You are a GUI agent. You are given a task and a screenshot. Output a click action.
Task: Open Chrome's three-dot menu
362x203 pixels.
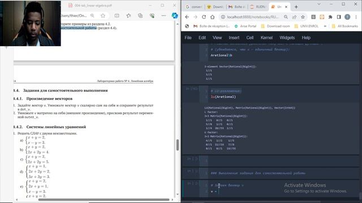pos(356,17)
